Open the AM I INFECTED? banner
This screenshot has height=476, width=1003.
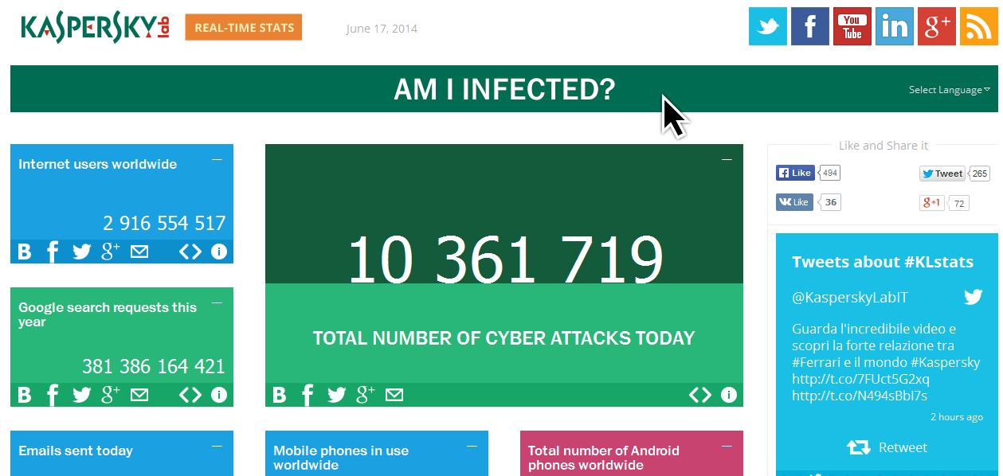coord(503,89)
